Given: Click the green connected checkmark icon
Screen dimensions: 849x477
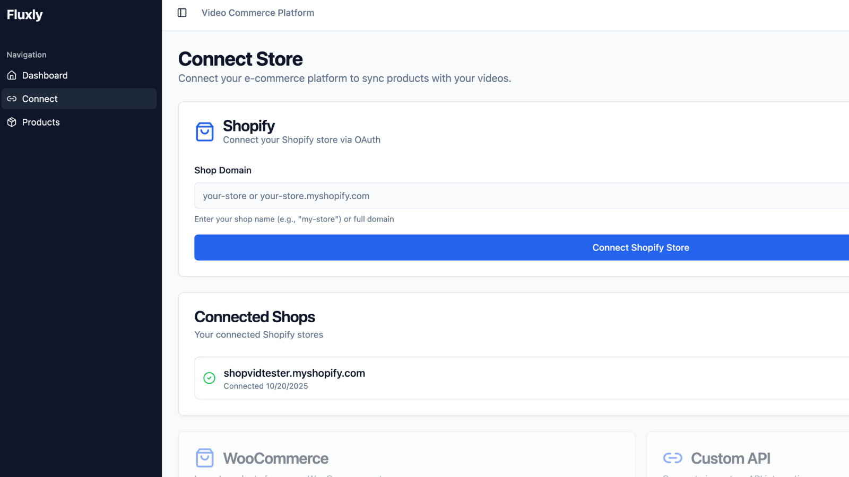Looking at the screenshot, I should point(209,378).
